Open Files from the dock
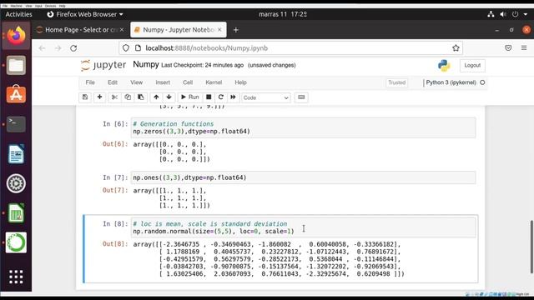Viewport: 534px width, 300px height. [16, 65]
